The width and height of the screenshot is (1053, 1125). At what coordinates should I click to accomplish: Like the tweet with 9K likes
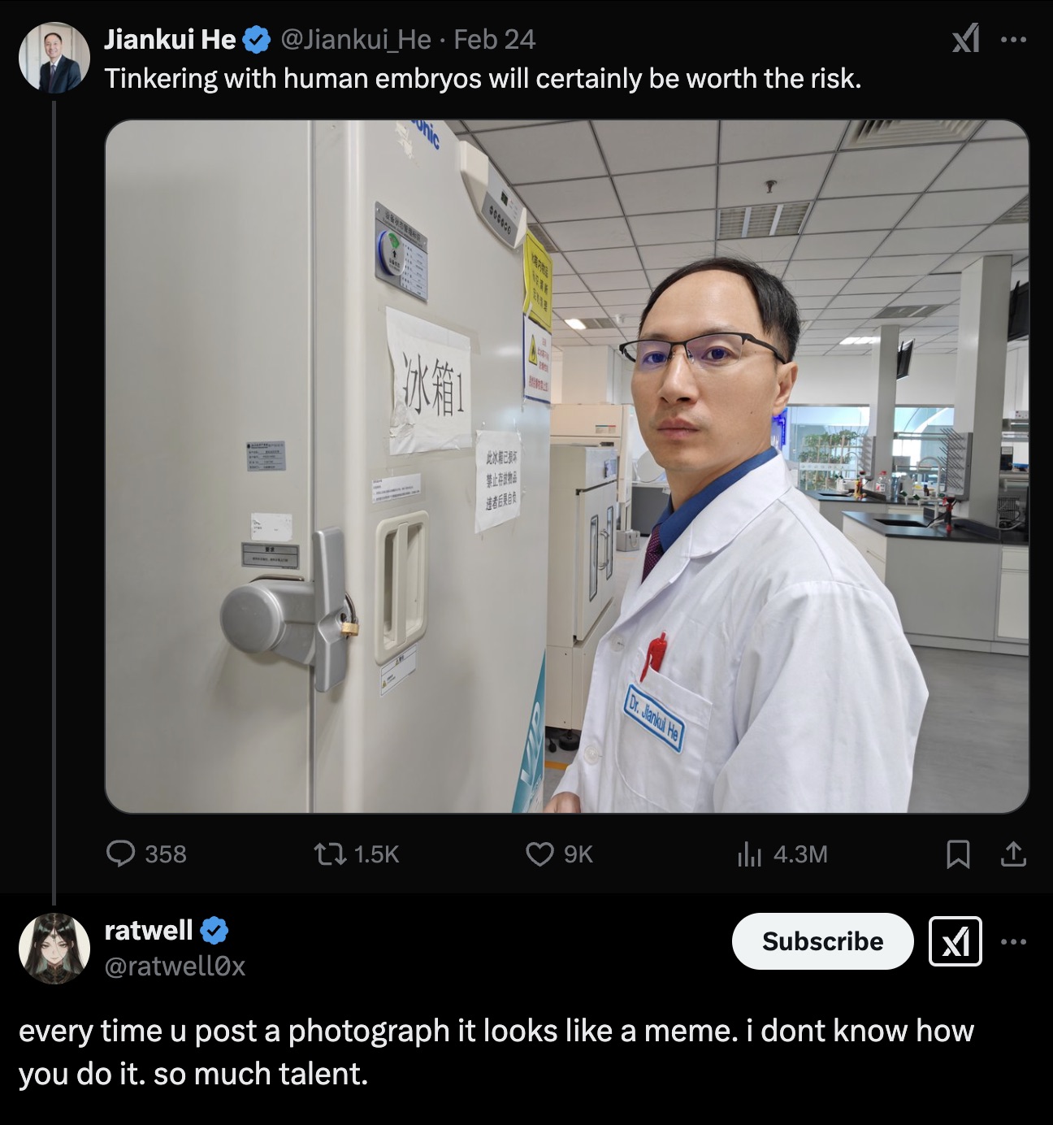560,854
